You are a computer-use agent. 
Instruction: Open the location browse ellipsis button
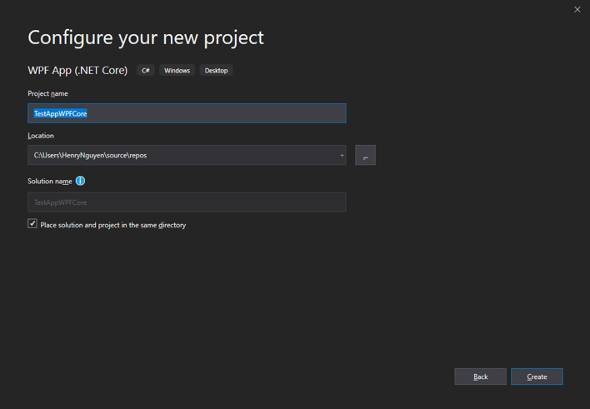[x=365, y=155]
